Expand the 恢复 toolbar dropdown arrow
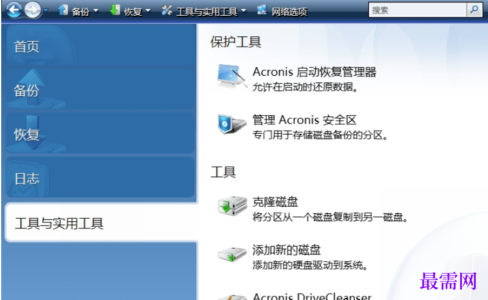488x300 pixels. click(x=148, y=11)
